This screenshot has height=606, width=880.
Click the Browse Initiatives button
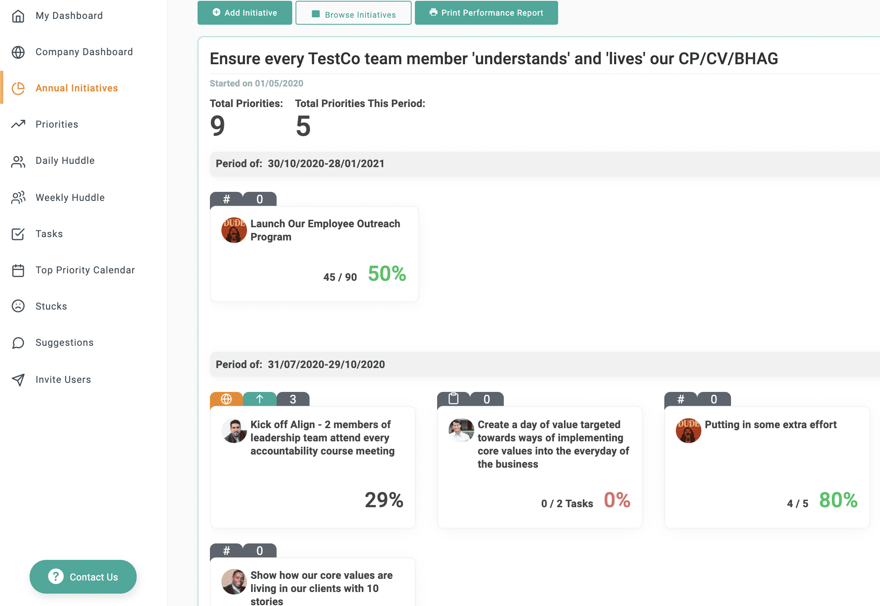(354, 13)
